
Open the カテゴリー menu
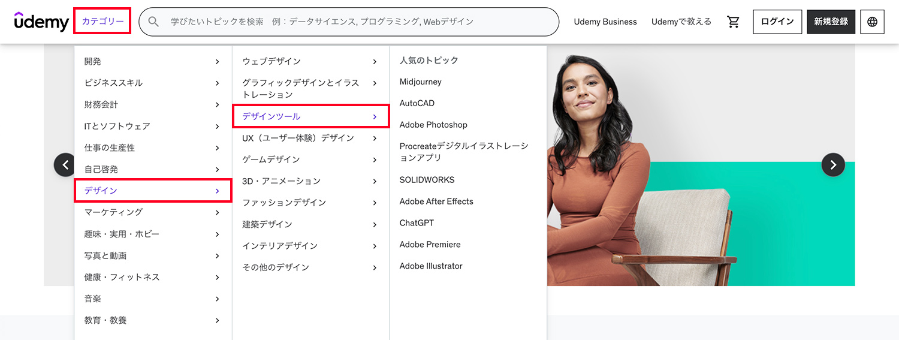[102, 22]
